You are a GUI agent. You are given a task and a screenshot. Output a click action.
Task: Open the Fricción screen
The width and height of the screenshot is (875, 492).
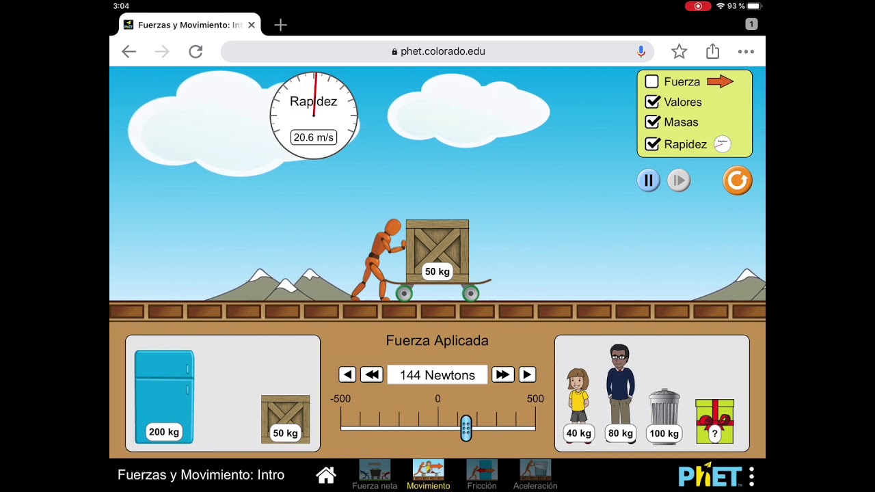click(482, 475)
